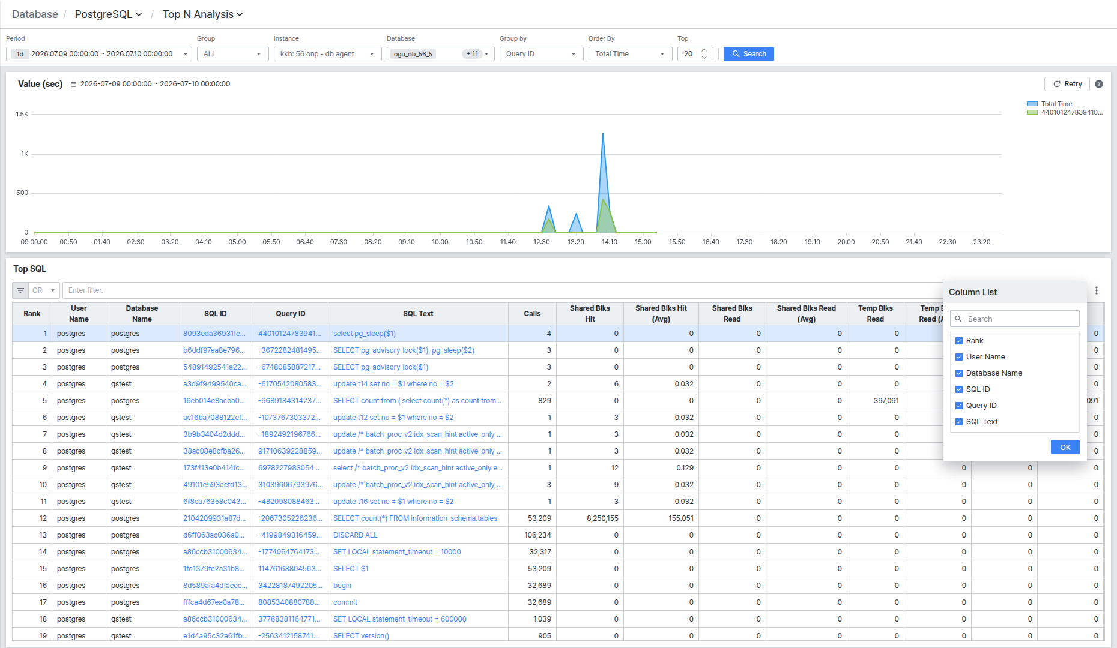Uncheck the SQL Text column checkbox
1117x648 pixels.
tap(959, 422)
